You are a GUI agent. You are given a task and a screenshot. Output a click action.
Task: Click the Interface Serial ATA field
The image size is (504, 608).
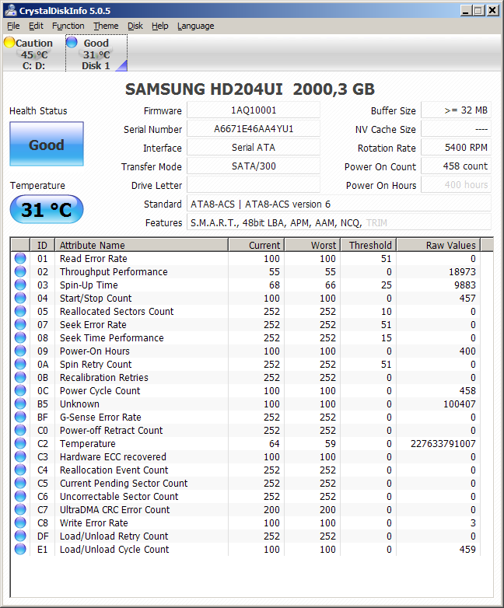click(254, 148)
